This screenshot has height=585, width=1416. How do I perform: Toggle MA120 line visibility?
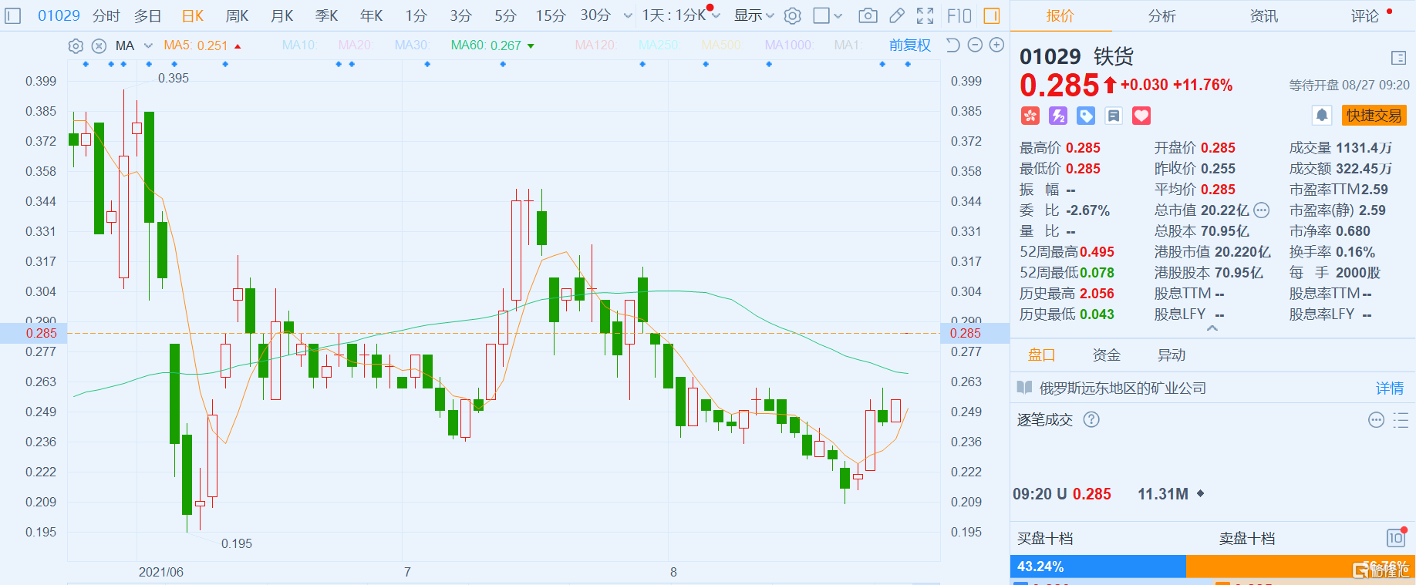coord(595,45)
